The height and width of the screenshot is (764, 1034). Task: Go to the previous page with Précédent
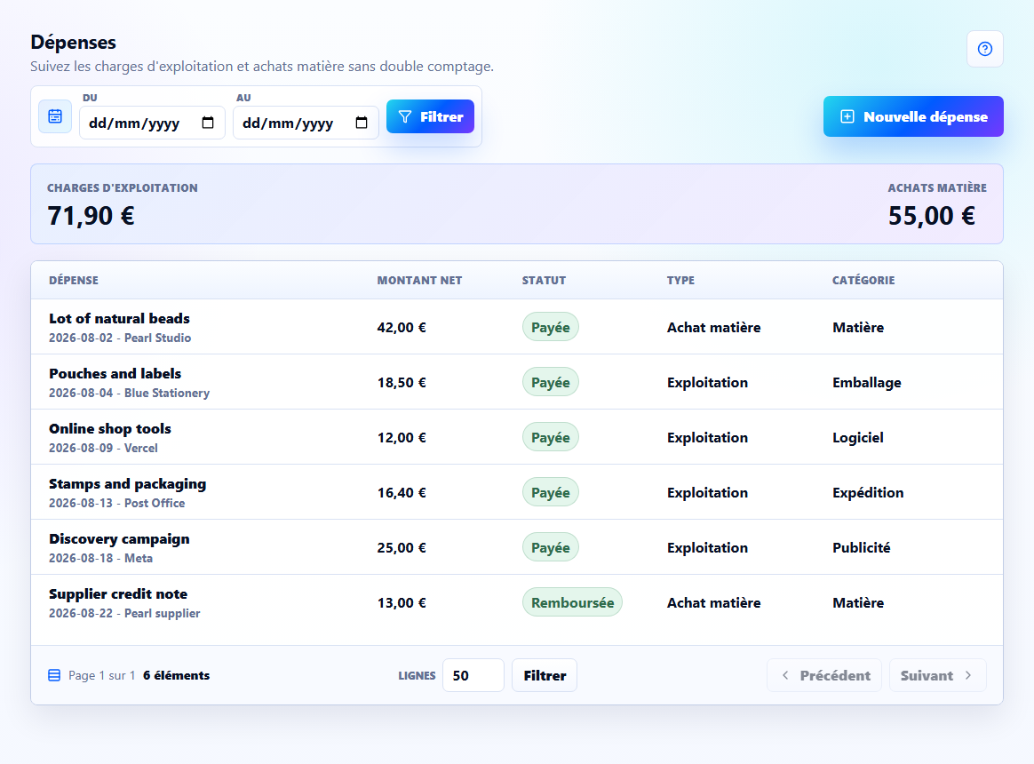coord(824,675)
